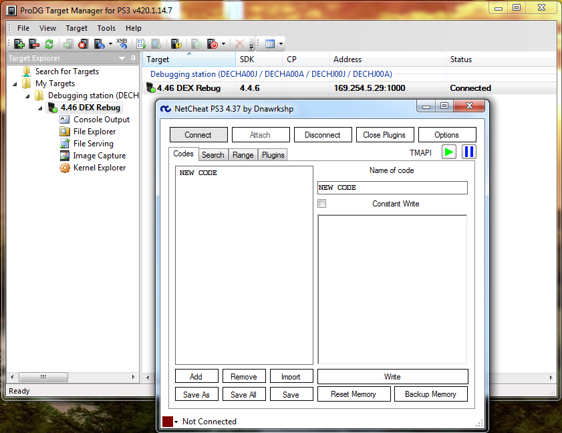Viewport: 562px width, 433px height.
Task: Click the Connect target toolbar icon
Action: pyautogui.click(x=67, y=43)
